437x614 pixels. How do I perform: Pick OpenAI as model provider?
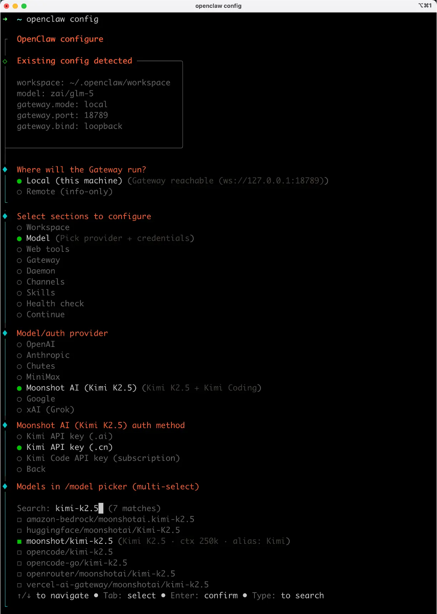(x=36, y=344)
